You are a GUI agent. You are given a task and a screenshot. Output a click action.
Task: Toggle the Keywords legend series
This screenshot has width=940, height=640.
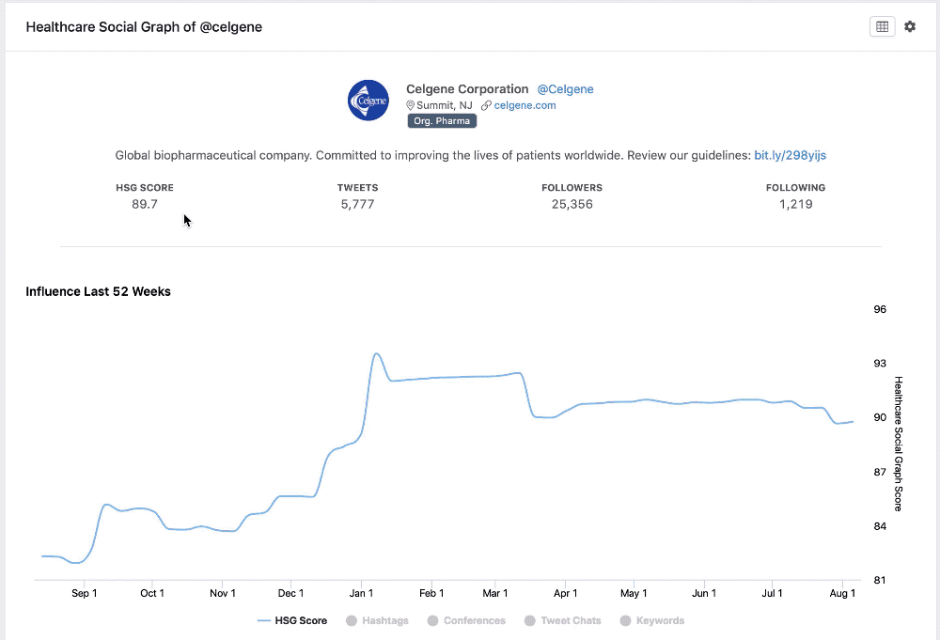coord(652,621)
